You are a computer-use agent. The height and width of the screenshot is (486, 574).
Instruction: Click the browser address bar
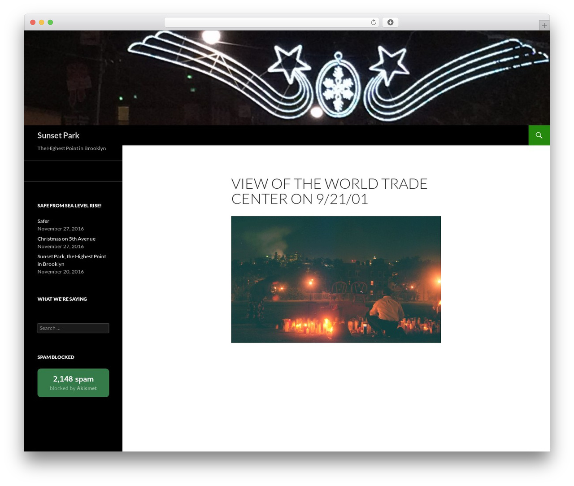coord(272,22)
